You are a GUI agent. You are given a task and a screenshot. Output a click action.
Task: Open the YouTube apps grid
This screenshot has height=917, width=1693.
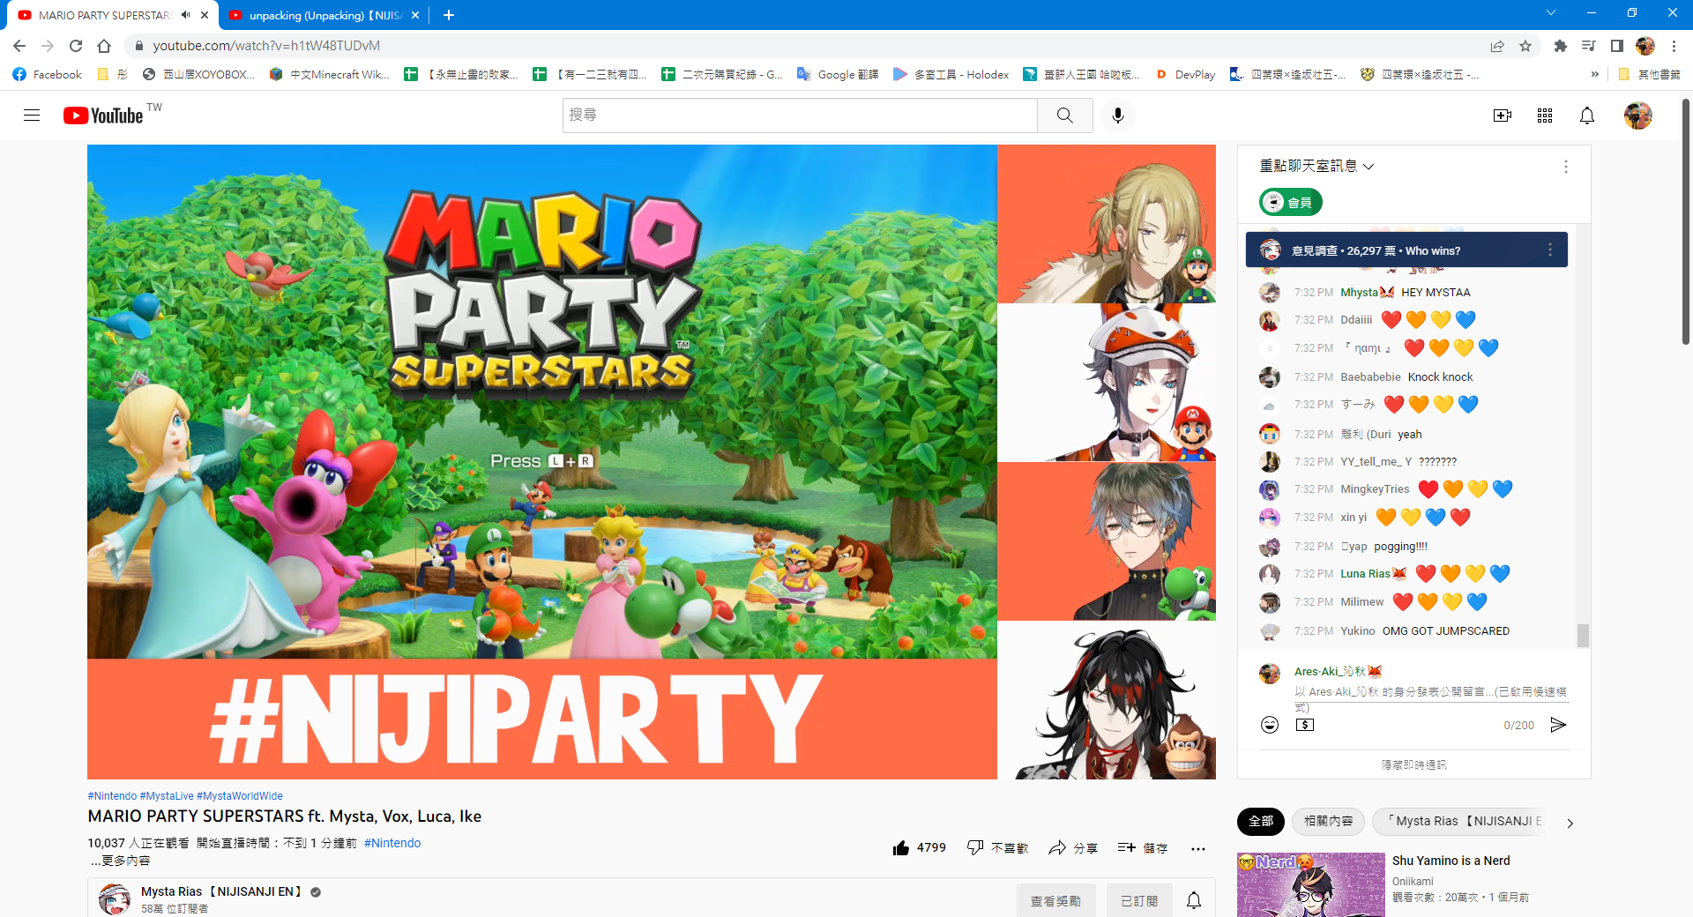(1545, 116)
